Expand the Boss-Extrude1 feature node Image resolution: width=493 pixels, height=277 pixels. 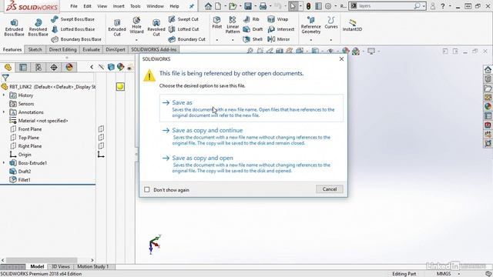4,163
